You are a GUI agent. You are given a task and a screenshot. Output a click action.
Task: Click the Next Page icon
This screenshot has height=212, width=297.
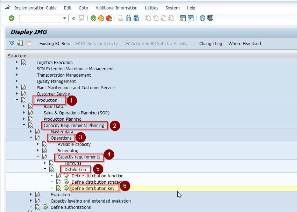tap(163, 19)
